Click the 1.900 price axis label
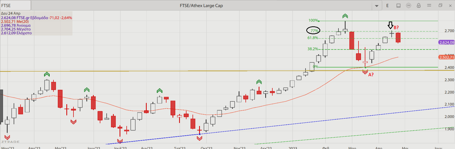Screen dimensions: 455x149 449,129
